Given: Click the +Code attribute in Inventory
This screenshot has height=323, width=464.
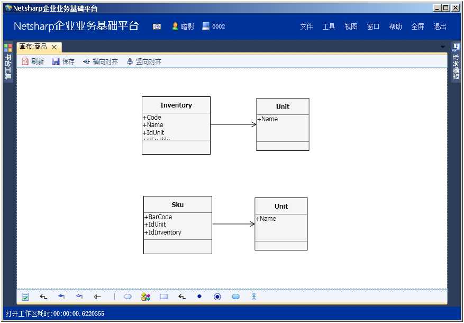Looking at the screenshot, I should click(x=152, y=117).
